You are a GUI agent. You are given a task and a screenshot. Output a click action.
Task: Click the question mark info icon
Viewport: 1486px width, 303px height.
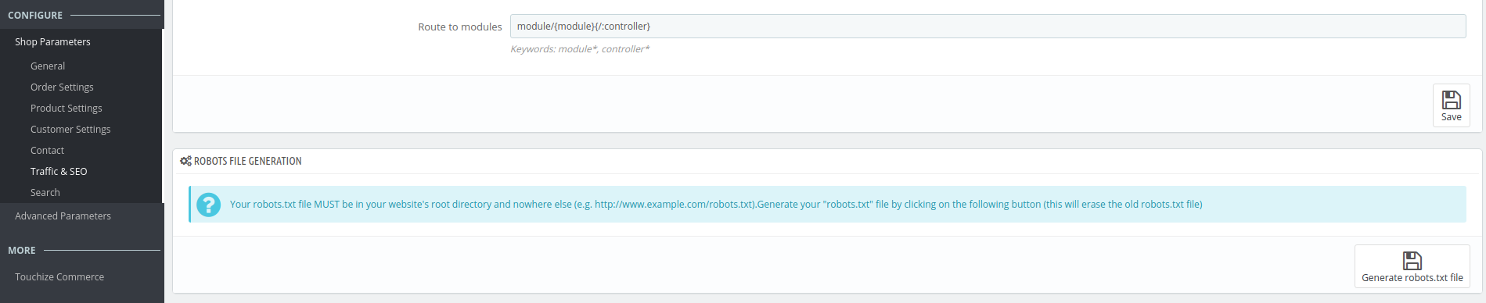click(208, 205)
